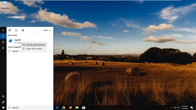Open network status tray icon
This screenshot has height=110, width=196.
point(175,108)
